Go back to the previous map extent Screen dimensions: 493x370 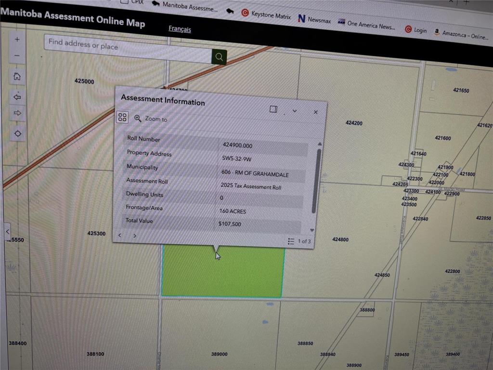click(x=17, y=97)
